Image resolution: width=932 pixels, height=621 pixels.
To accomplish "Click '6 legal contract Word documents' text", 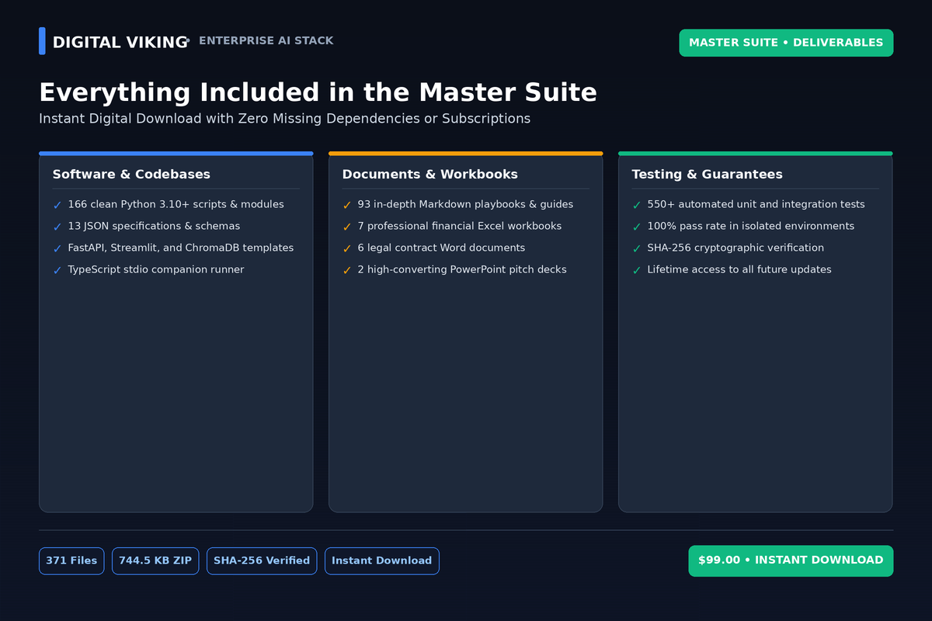I will pyautogui.click(x=441, y=248).
